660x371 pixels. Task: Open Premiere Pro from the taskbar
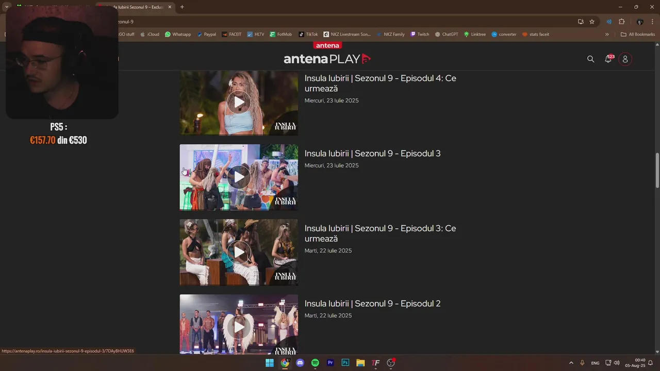(331, 363)
